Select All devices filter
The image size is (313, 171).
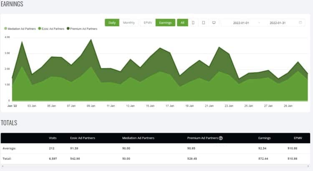[x=182, y=23]
